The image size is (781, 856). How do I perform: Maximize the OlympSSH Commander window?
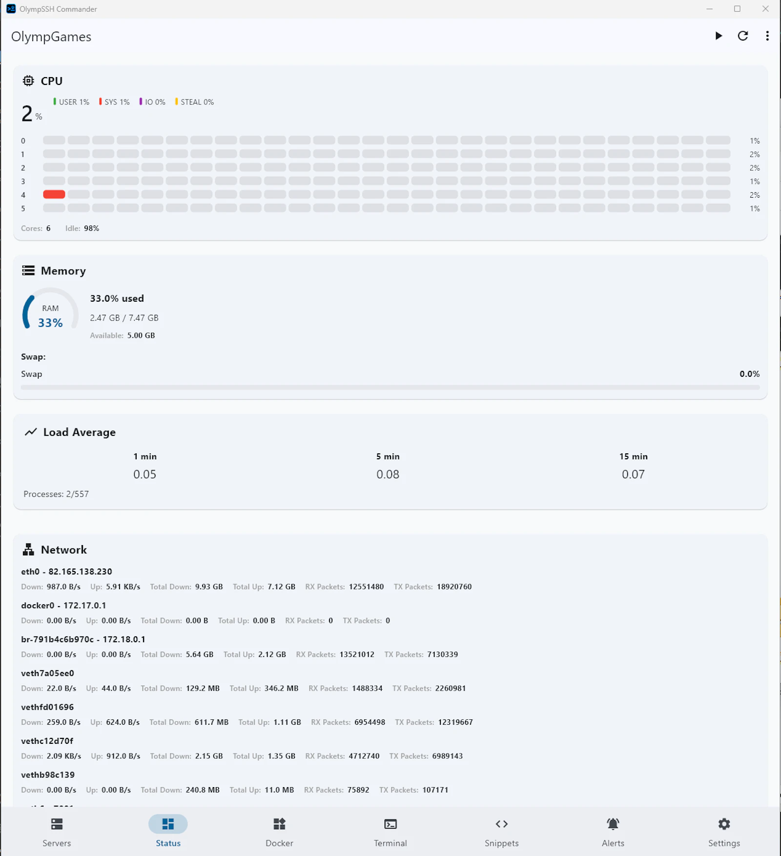click(737, 9)
